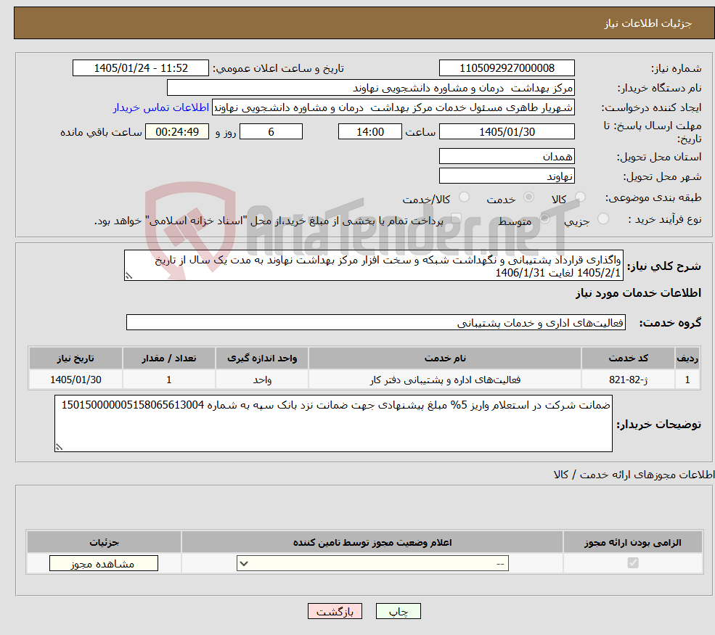Click the buyer organization name field
The width and height of the screenshot is (715, 635).
[371, 88]
